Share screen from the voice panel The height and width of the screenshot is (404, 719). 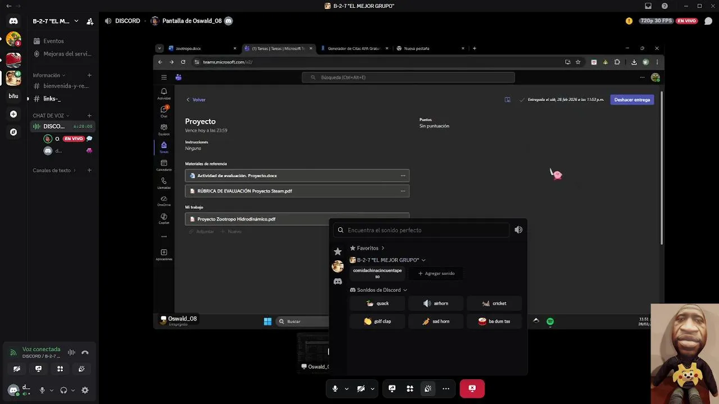pos(38,369)
